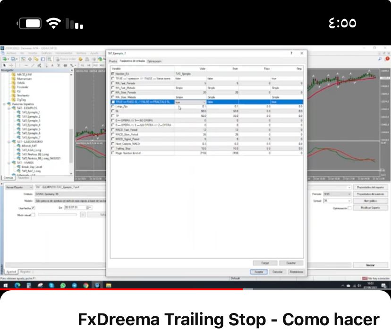
Task: Toggle checkbox for Trailing_Stop row
Action: pos(113,148)
